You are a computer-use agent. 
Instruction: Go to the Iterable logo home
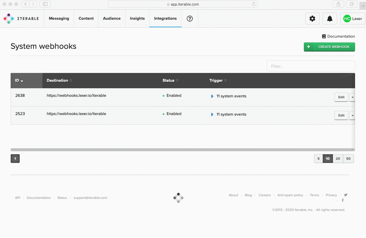tap(21, 19)
